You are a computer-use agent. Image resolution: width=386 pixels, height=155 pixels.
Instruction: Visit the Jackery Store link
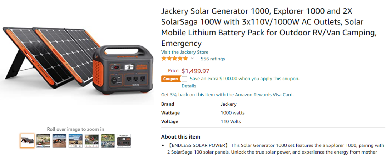coord(184,52)
